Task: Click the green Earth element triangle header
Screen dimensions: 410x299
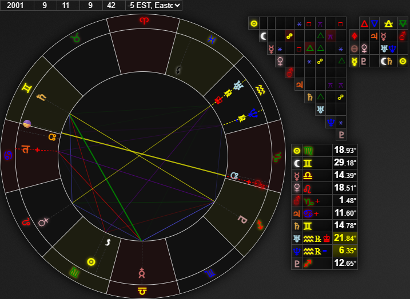Action: (403, 23)
